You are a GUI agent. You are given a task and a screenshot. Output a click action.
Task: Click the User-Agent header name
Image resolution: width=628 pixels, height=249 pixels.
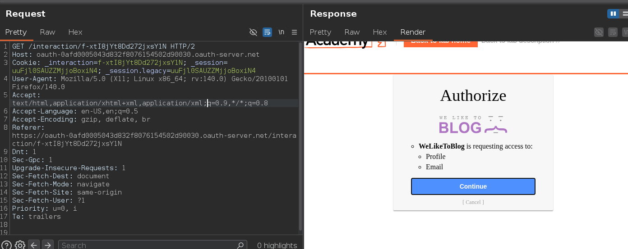pos(34,79)
